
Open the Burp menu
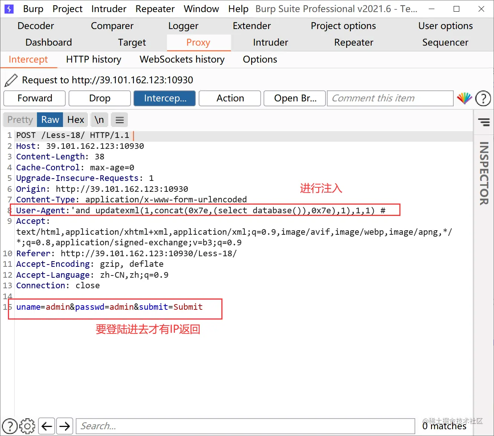point(33,9)
